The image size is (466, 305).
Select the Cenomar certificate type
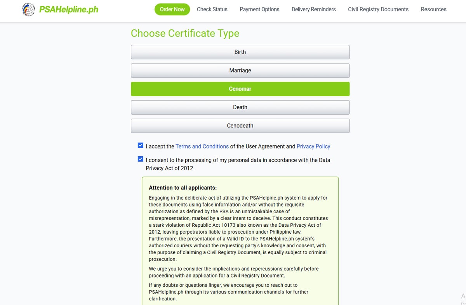240,89
